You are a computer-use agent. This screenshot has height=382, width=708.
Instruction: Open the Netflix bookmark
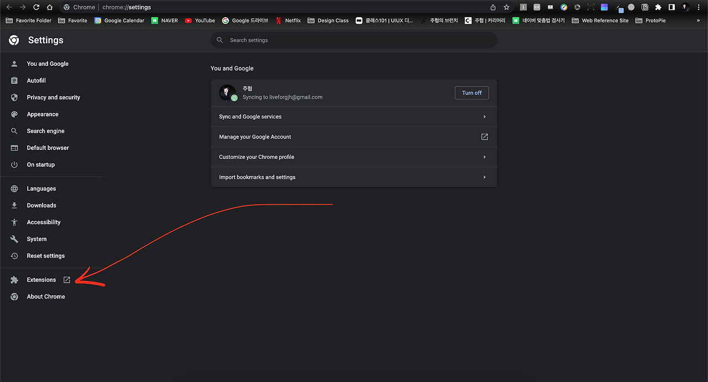coord(288,20)
